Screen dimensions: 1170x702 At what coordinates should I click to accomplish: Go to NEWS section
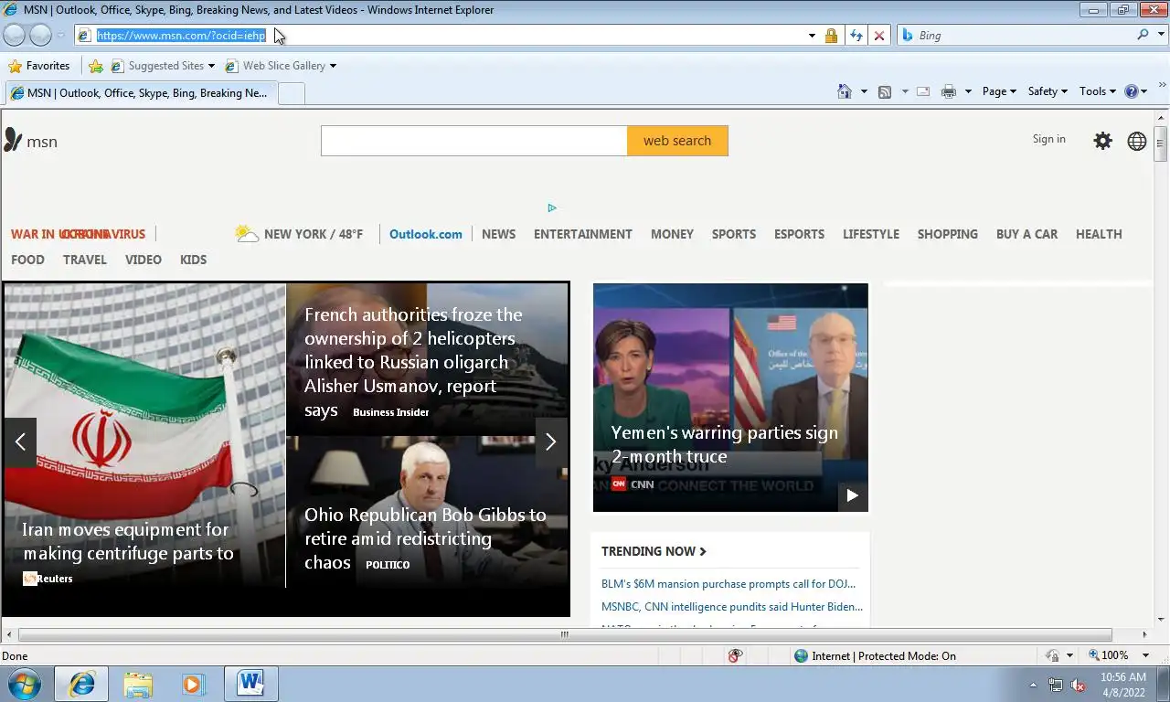[498, 234]
